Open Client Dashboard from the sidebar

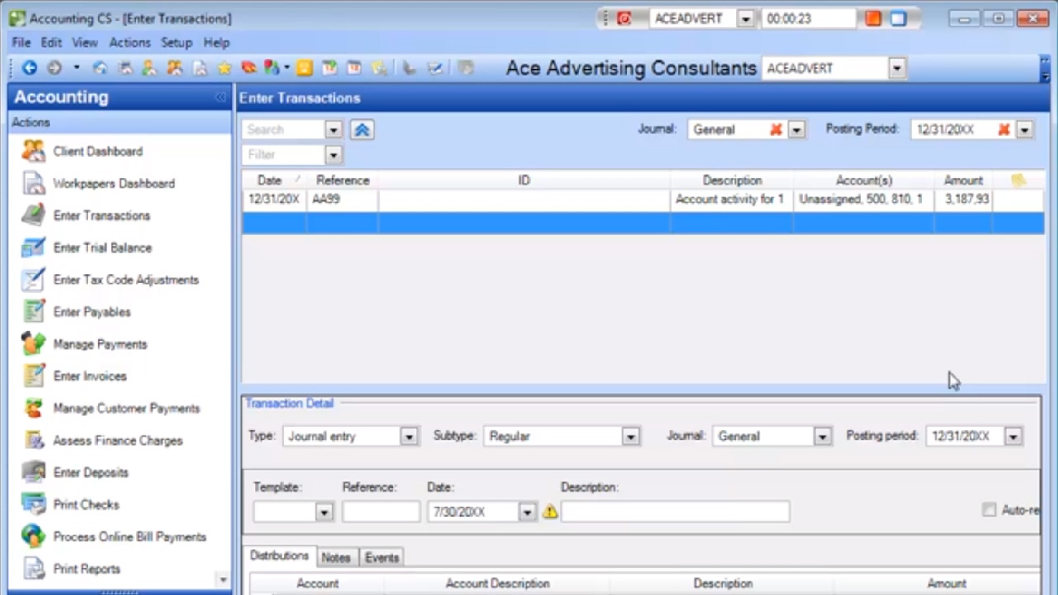(98, 152)
